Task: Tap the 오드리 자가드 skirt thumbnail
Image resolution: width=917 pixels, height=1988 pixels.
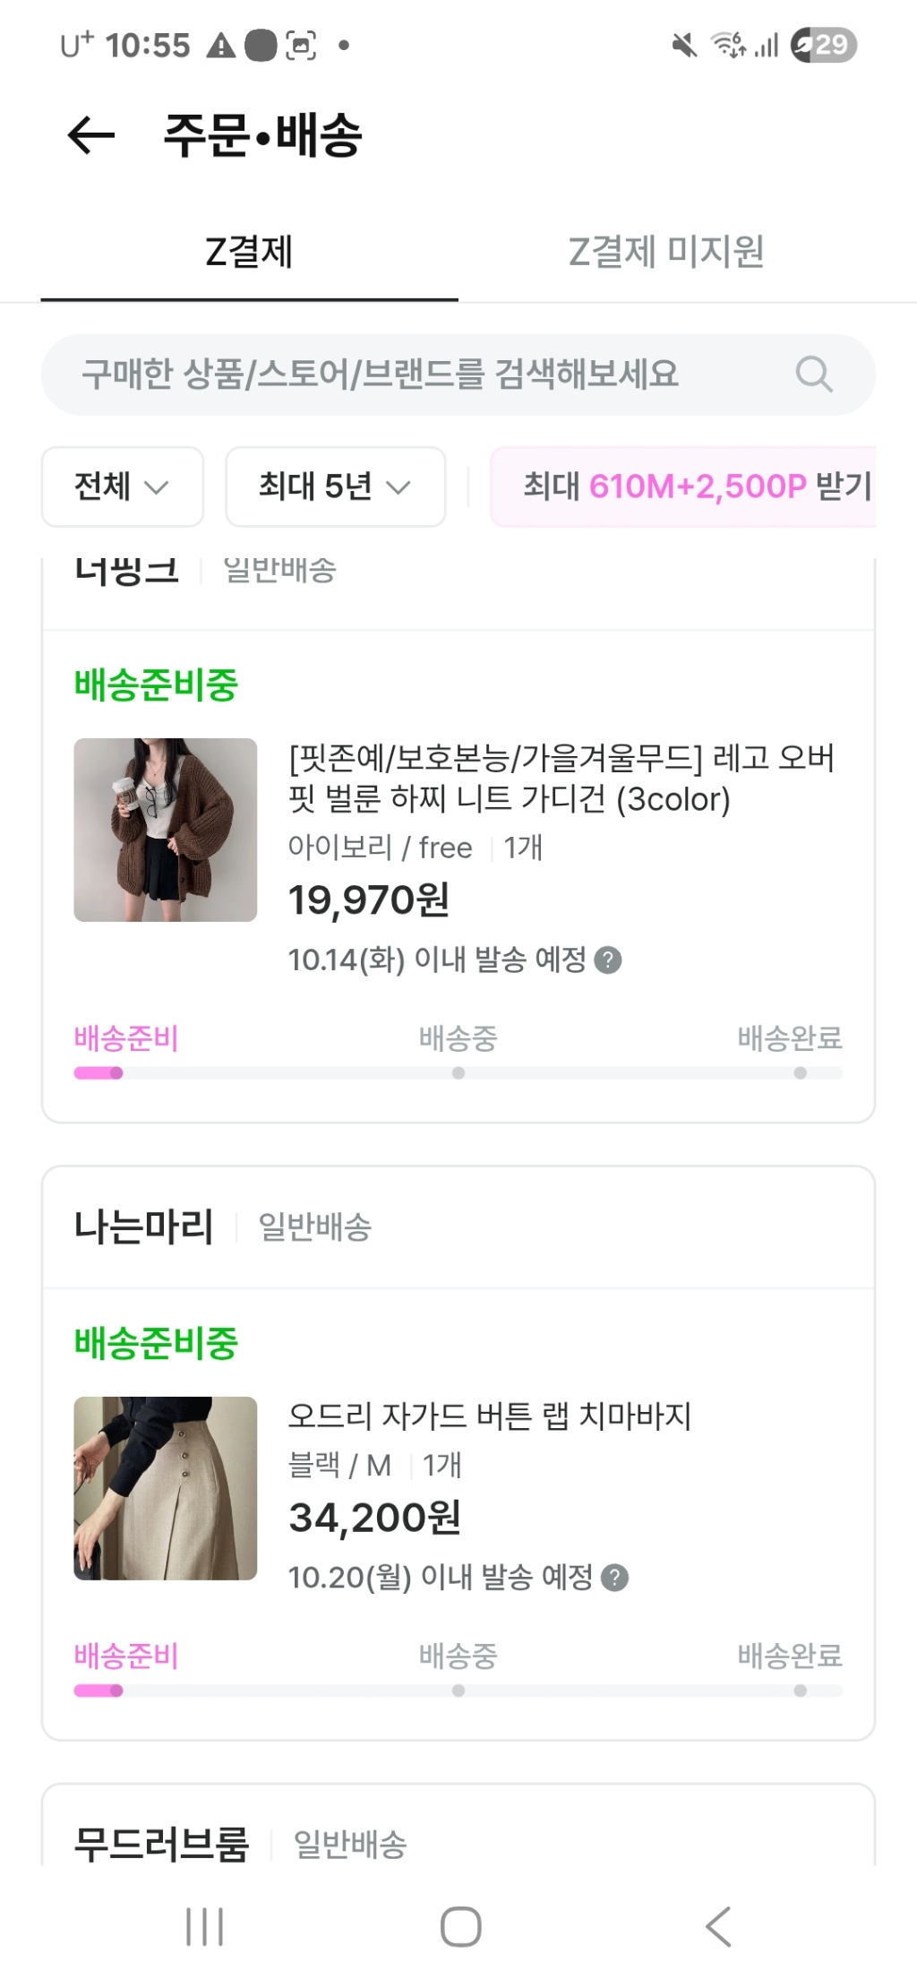Action: click(x=166, y=1488)
